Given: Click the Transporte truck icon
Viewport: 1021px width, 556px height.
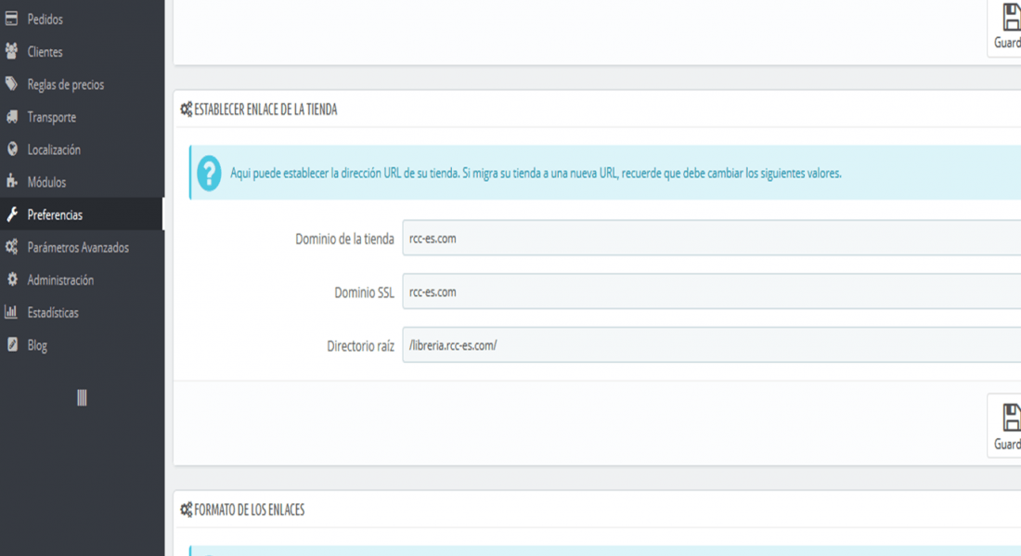Looking at the screenshot, I should point(12,117).
